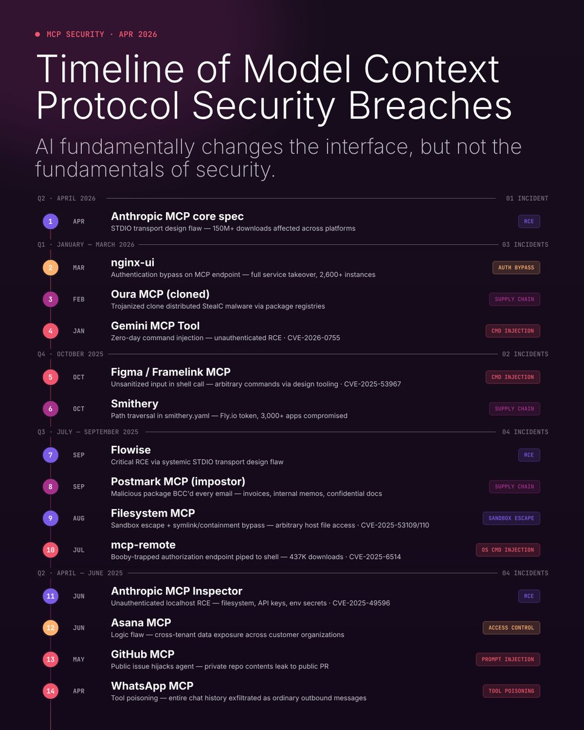Click the marker numbered 11 for MCP Inspector

click(50, 596)
